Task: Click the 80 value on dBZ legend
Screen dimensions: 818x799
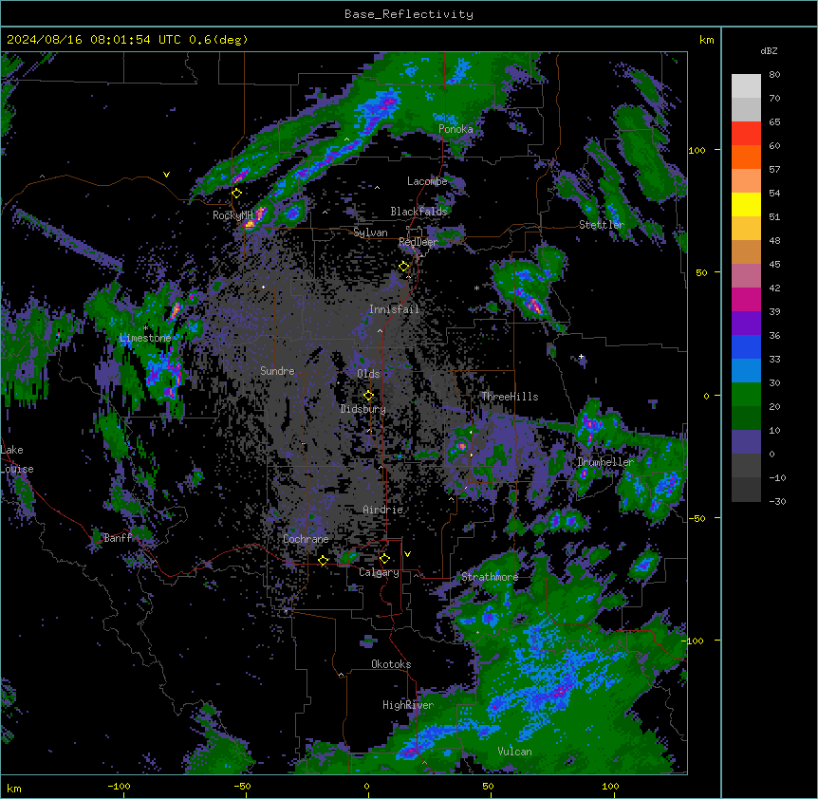Action: pos(774,75)
